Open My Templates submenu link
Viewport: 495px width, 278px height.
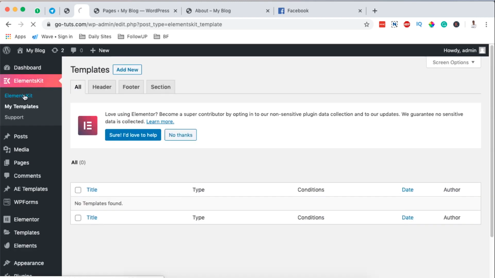[x=21, y=106]
